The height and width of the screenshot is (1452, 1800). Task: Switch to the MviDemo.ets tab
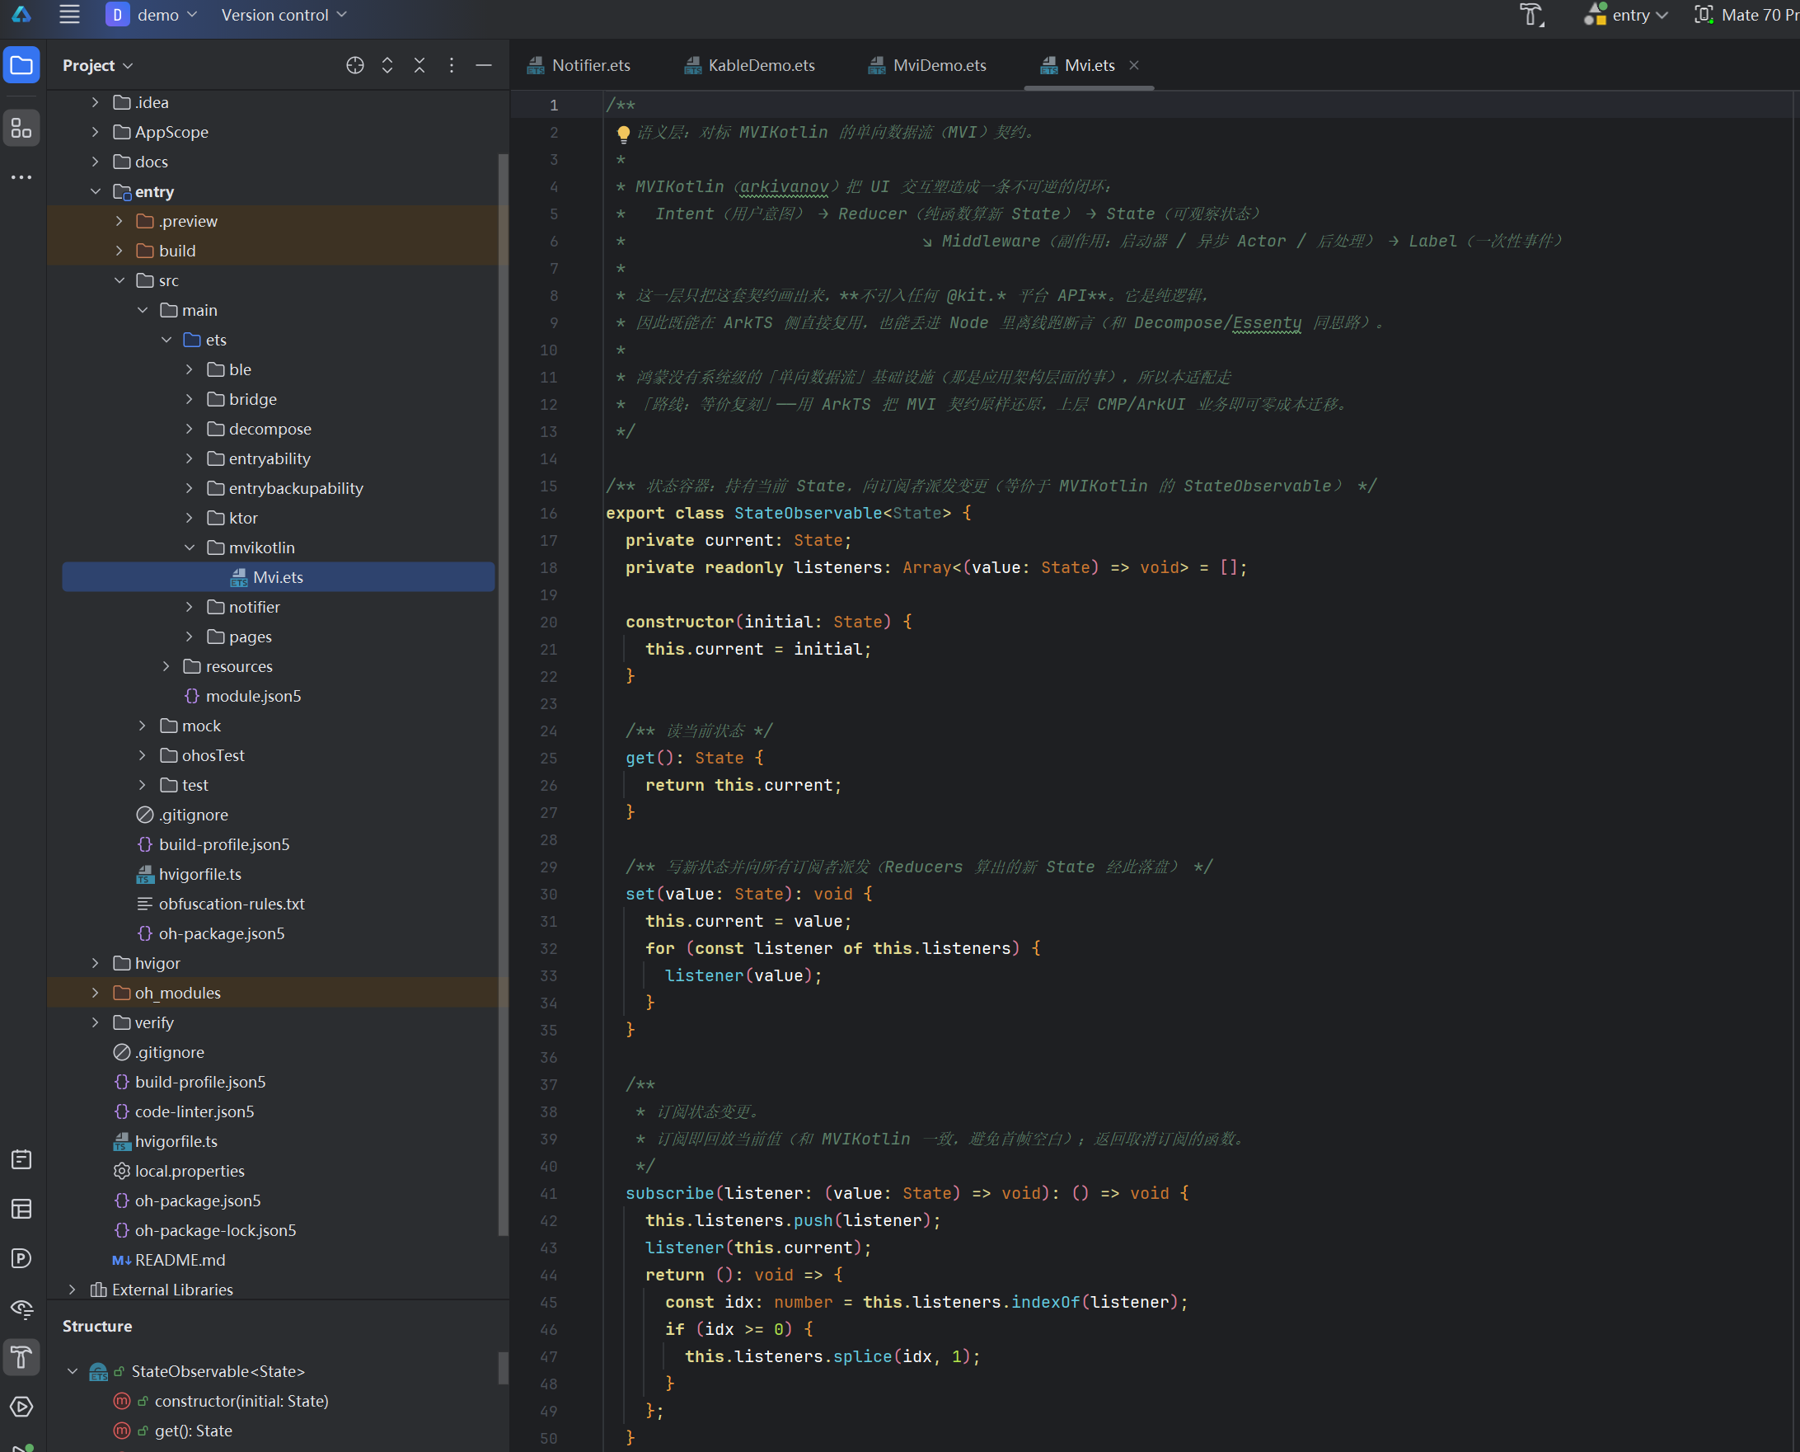[x=927, y=65]
